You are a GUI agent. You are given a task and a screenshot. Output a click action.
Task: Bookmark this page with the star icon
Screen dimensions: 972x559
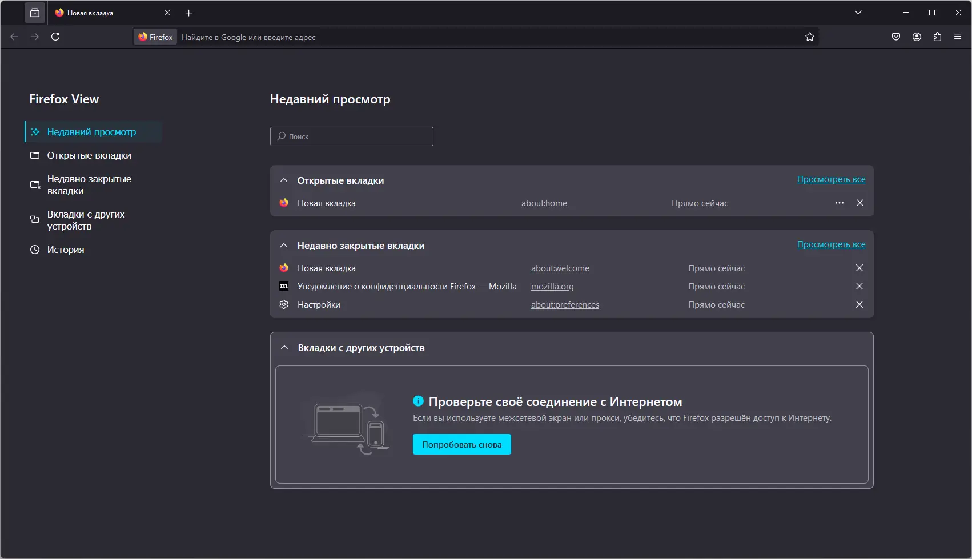pyautogui.click(x=809, y=37)
